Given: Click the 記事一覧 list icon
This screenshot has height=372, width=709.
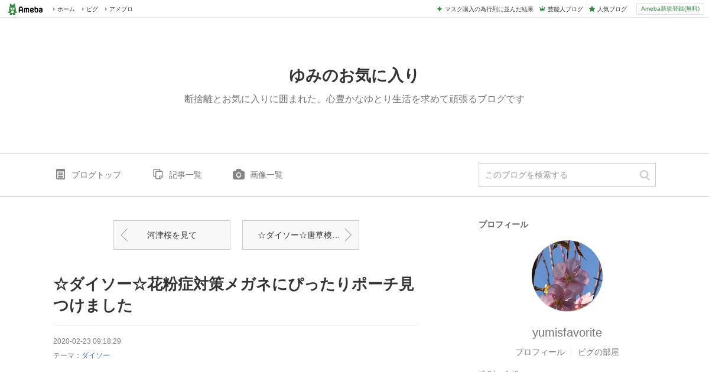Looking at the screenshot, I should pos(158,174).
